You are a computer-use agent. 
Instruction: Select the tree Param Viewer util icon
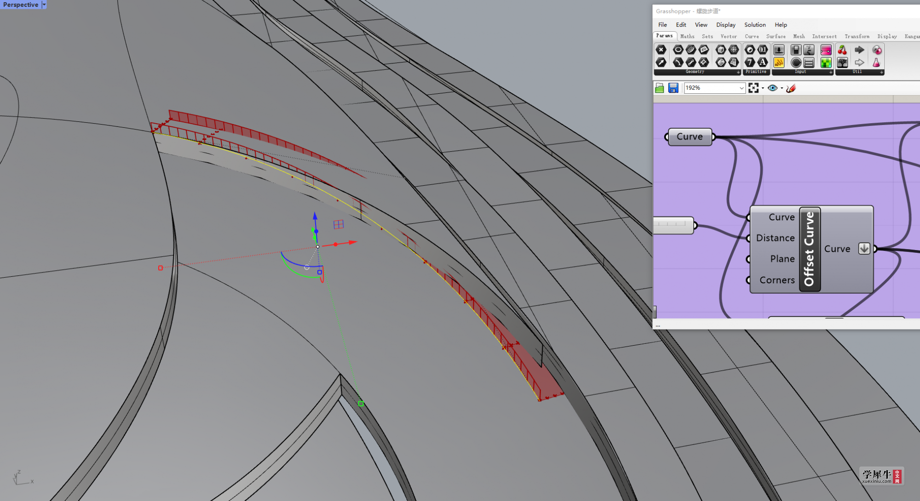pos(842,62)
